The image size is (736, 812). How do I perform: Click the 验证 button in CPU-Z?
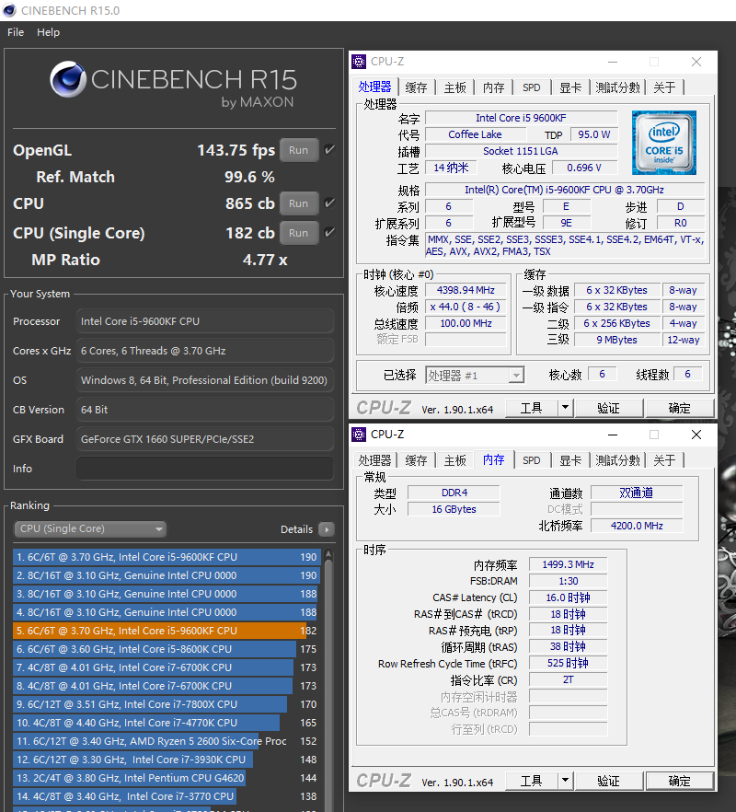pyautogui.click(x=609, y=407)
